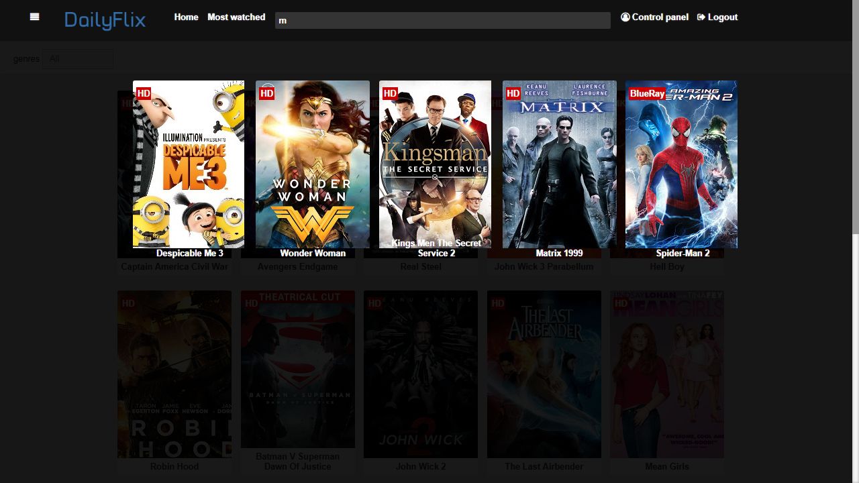Open the Real Steel title

pos(421,266)
